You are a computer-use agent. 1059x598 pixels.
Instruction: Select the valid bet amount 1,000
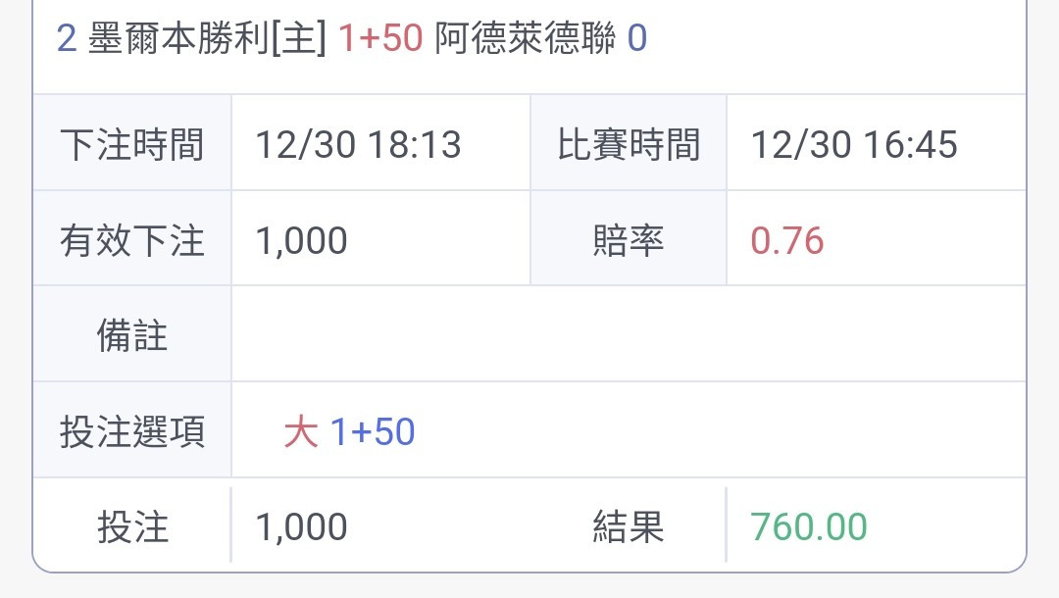click(x=301, y=241)
